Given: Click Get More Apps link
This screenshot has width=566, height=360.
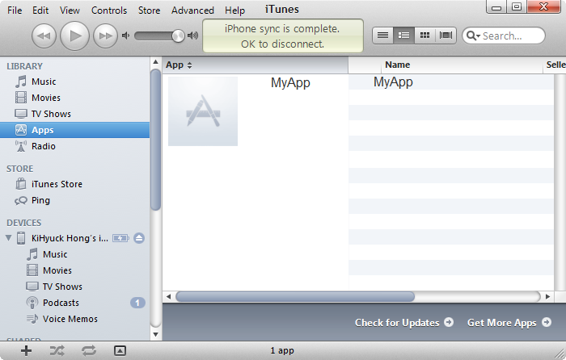Looking at the screenshot, I should point(509,323).
